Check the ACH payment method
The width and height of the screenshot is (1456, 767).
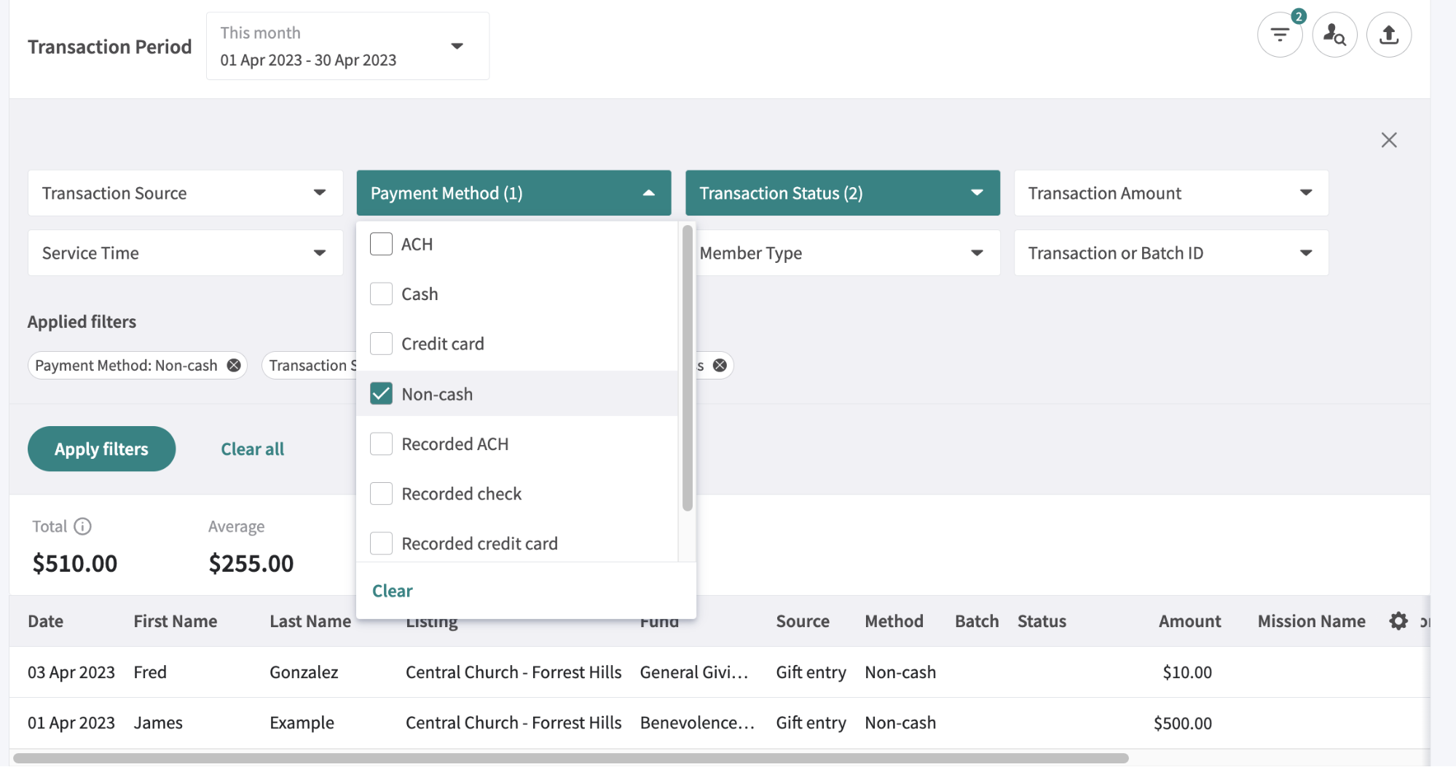(x=381, y=244)
